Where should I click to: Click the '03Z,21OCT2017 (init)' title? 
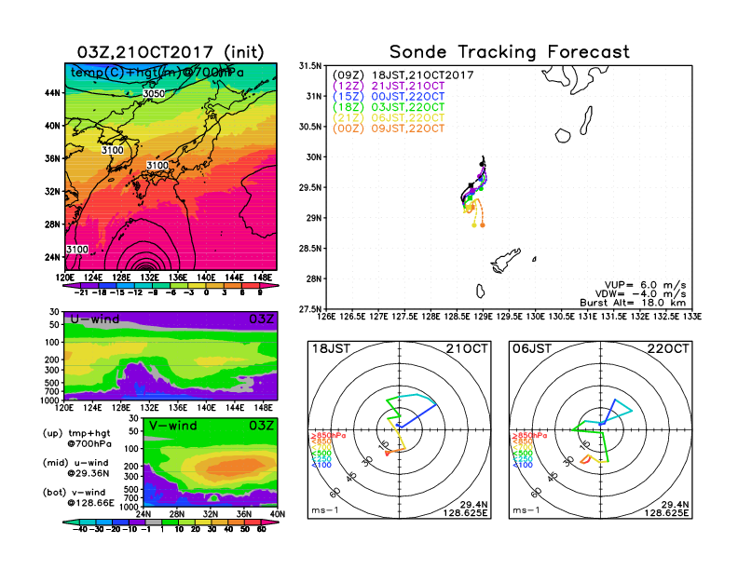[171, 52]
